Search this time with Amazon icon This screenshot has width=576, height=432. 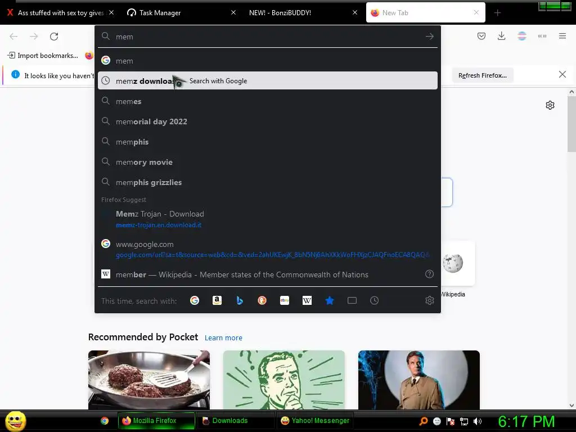point(217,300)
